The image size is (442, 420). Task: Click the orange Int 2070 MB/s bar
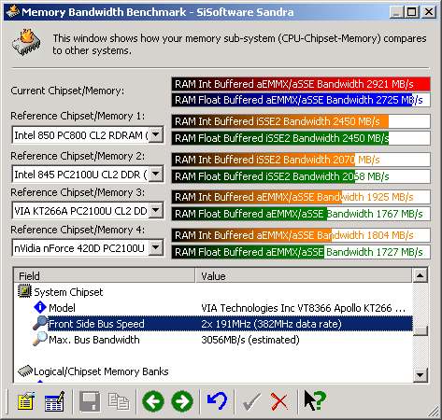[x=301, y=160]
